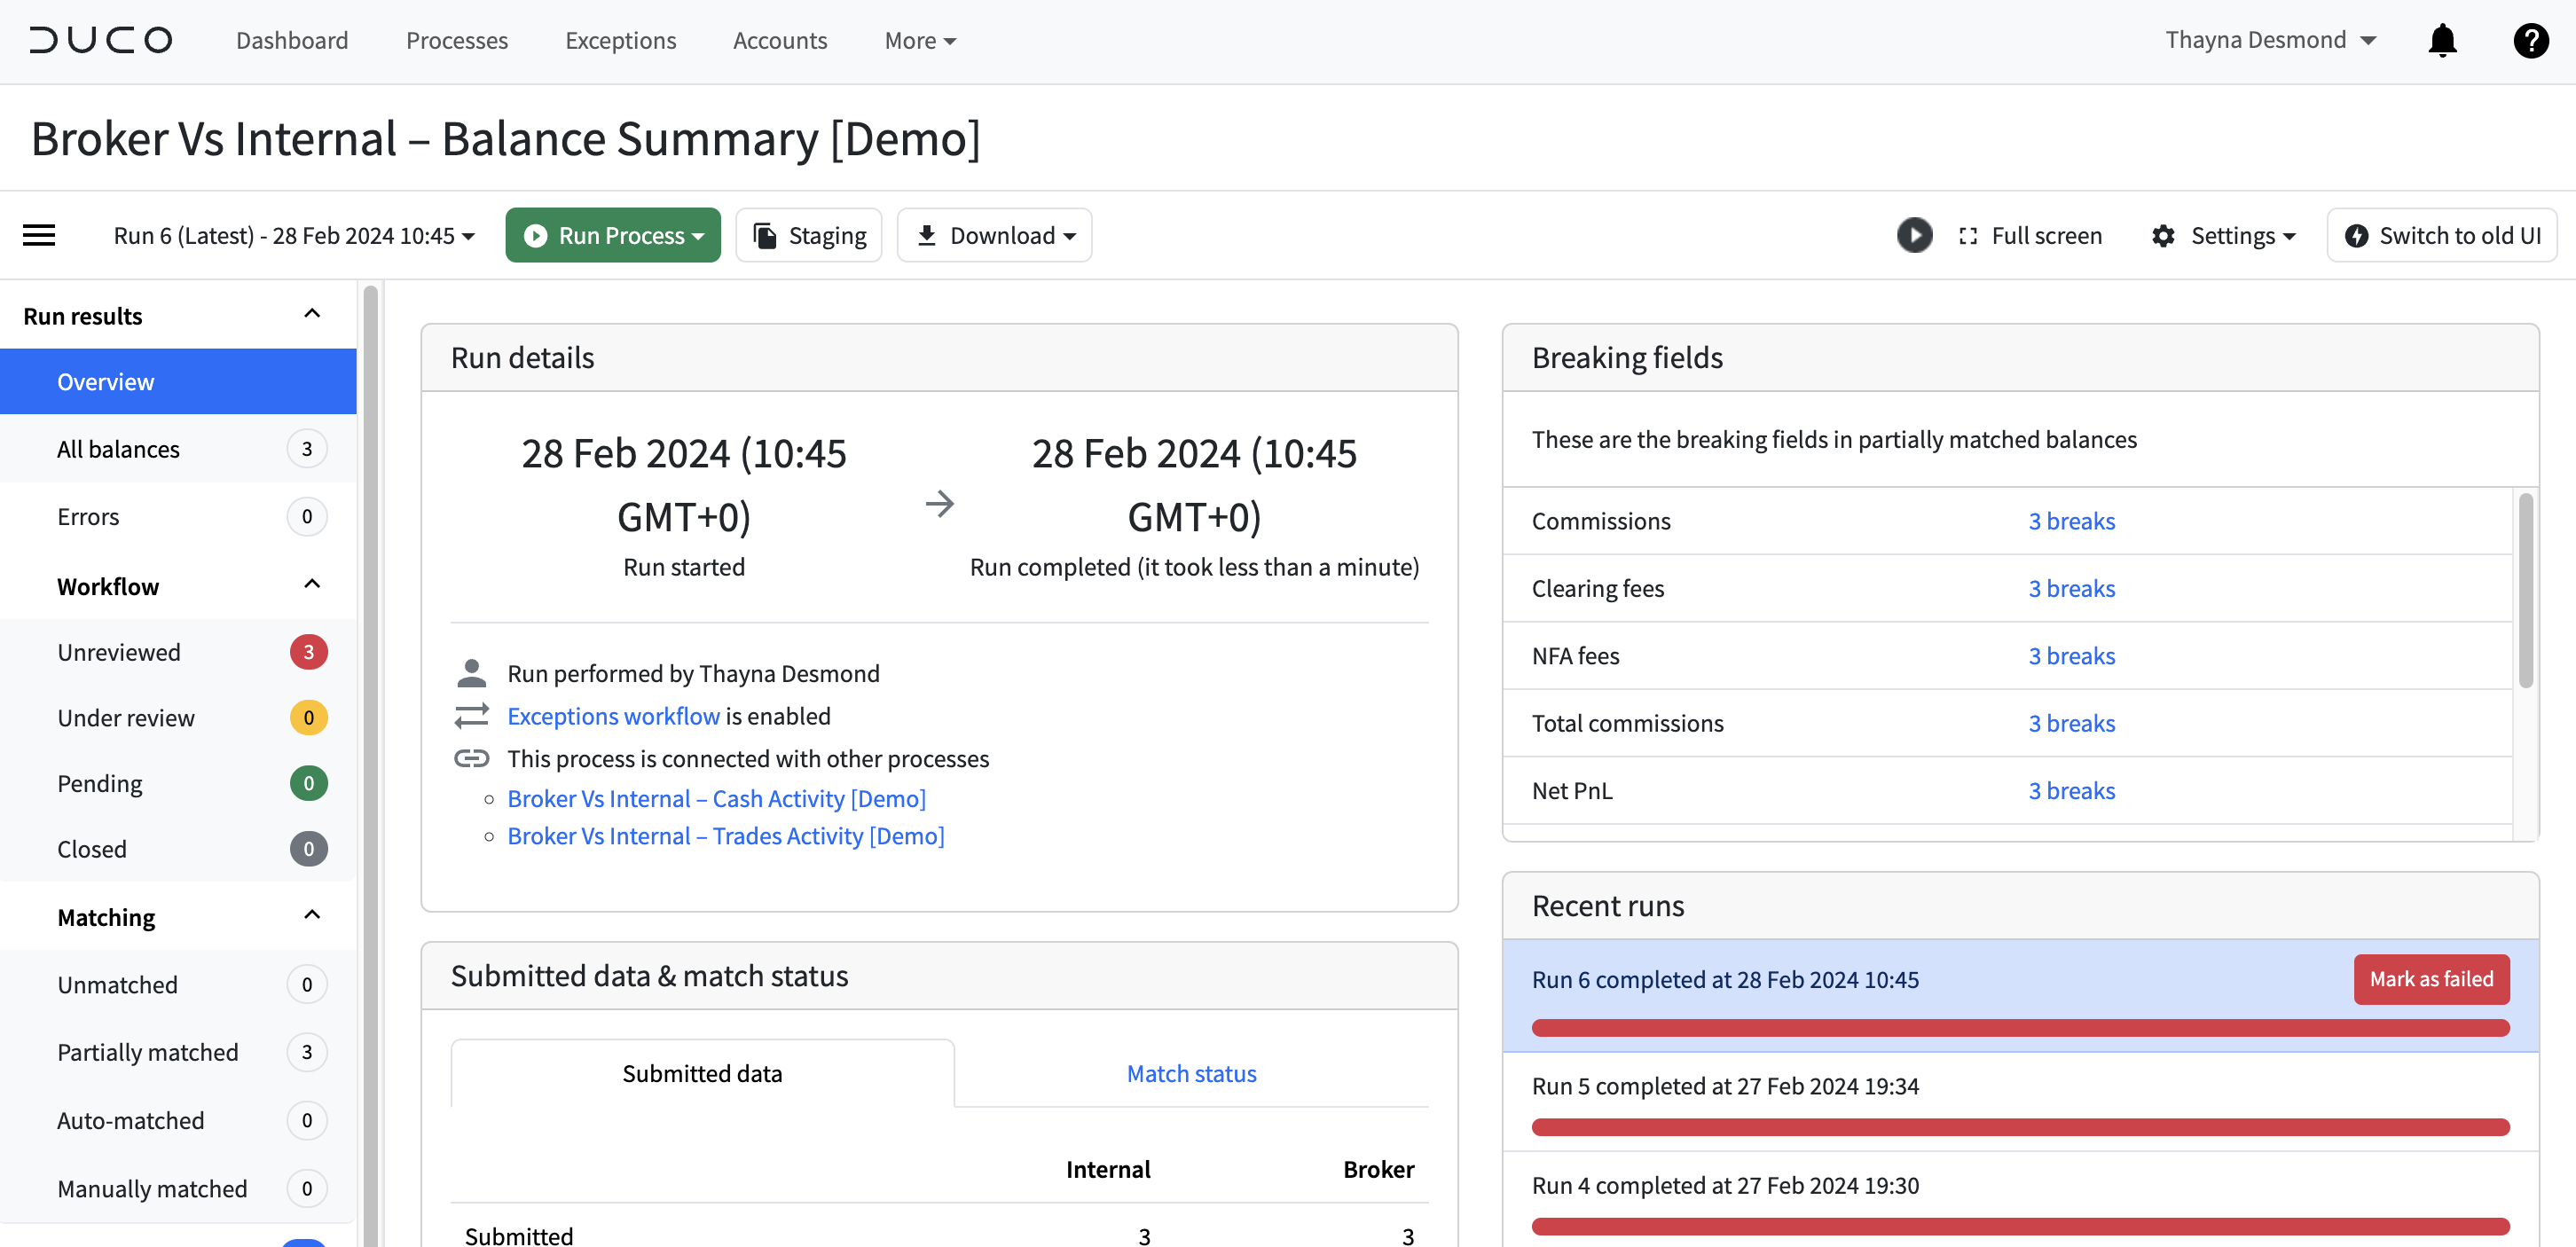Toggle the hamburger sidebar menu

pyautogui.click(x=39, y=235)
